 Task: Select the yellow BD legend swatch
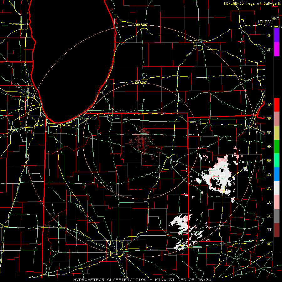pos(277,133)
